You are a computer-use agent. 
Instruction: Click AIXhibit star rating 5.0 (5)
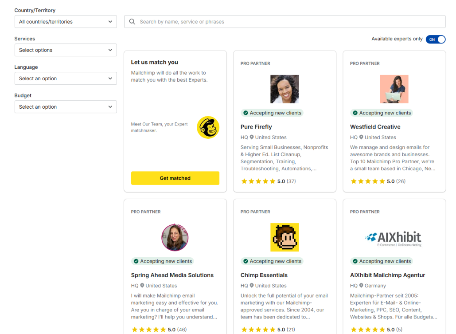pyautogui.click(x=377, y=330)
